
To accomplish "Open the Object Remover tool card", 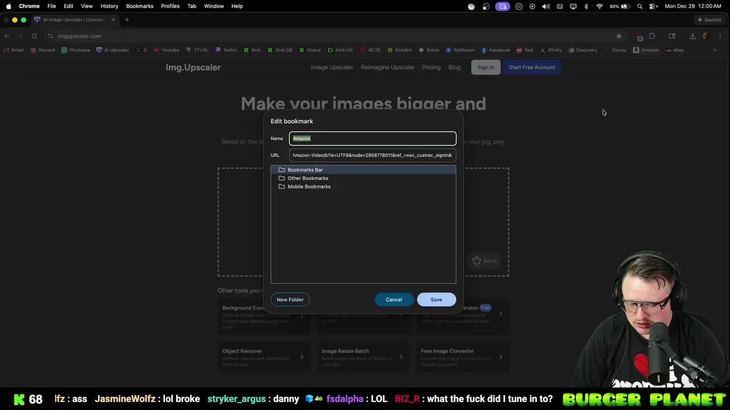I will (x=264, y=357).
